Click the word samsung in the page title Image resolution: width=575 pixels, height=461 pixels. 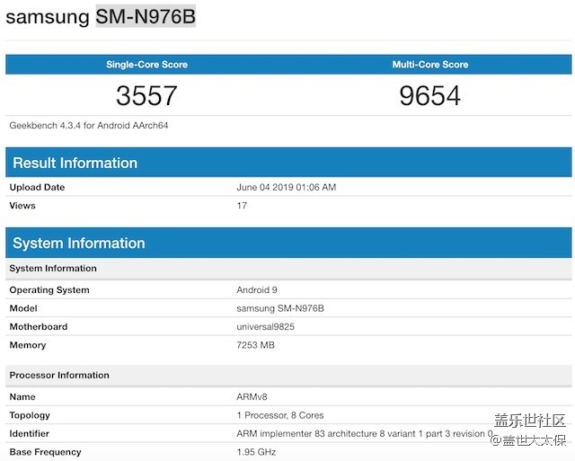(48, 18)
